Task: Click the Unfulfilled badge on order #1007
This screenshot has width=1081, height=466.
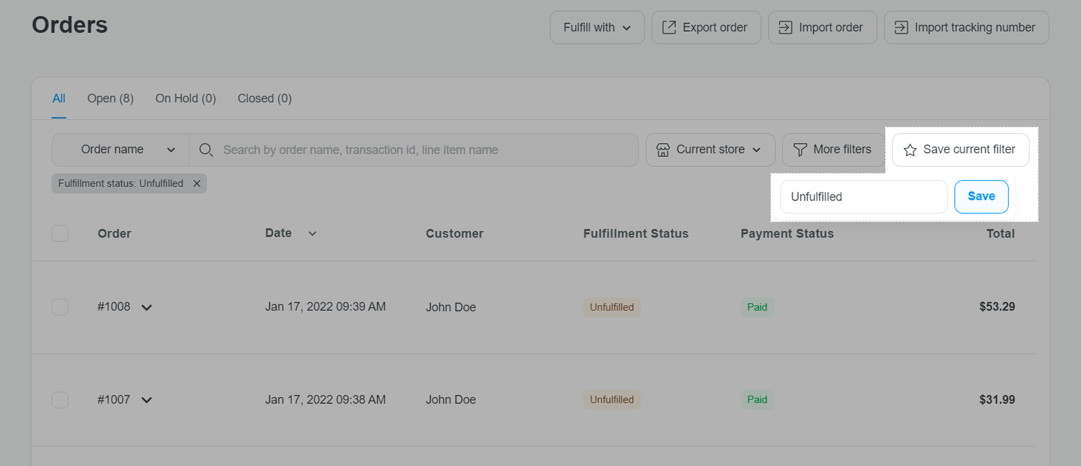Action: point(611,400)
